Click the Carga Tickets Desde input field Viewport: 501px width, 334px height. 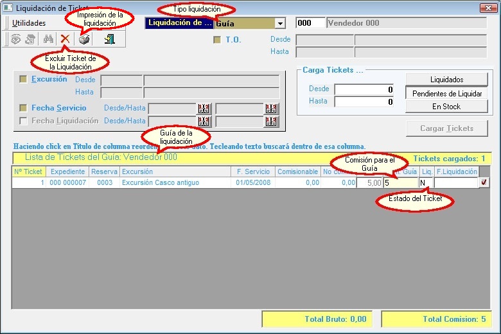(364, 89)
